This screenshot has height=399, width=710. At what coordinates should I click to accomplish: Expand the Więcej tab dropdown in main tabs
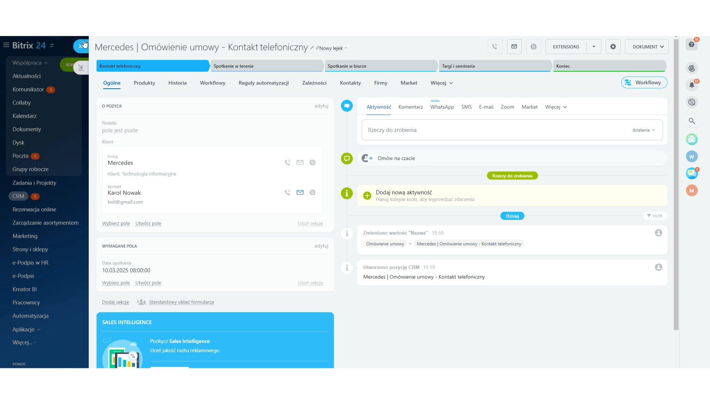point(442,83)
